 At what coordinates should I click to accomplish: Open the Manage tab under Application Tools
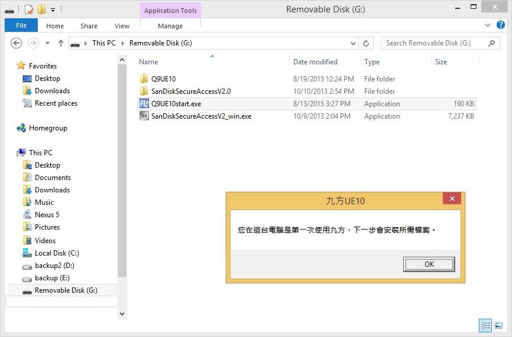click(x=170, y=26)
